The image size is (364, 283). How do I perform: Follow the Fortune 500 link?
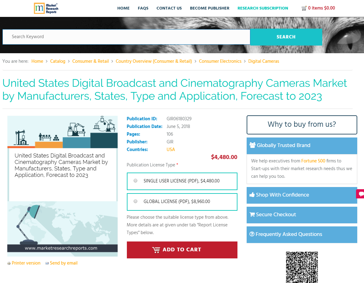pyautogui.click(x=313, y=161)
